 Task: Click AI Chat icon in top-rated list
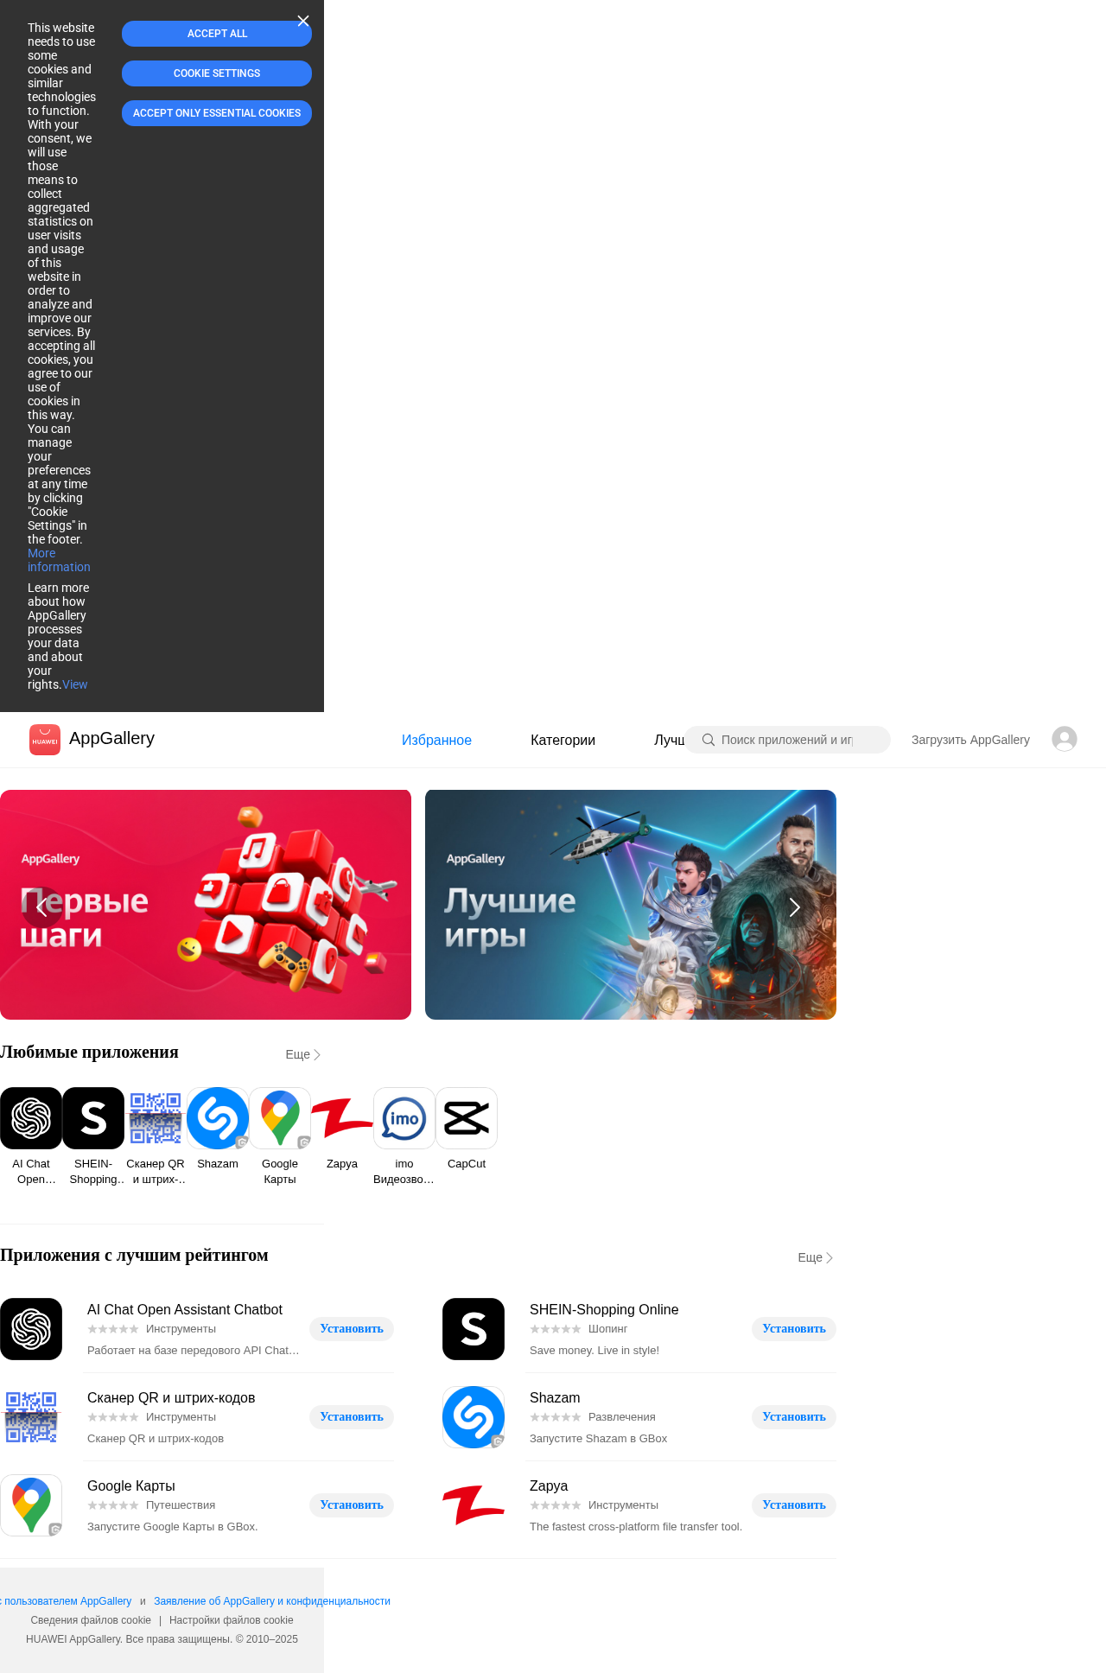point(31,1329)
